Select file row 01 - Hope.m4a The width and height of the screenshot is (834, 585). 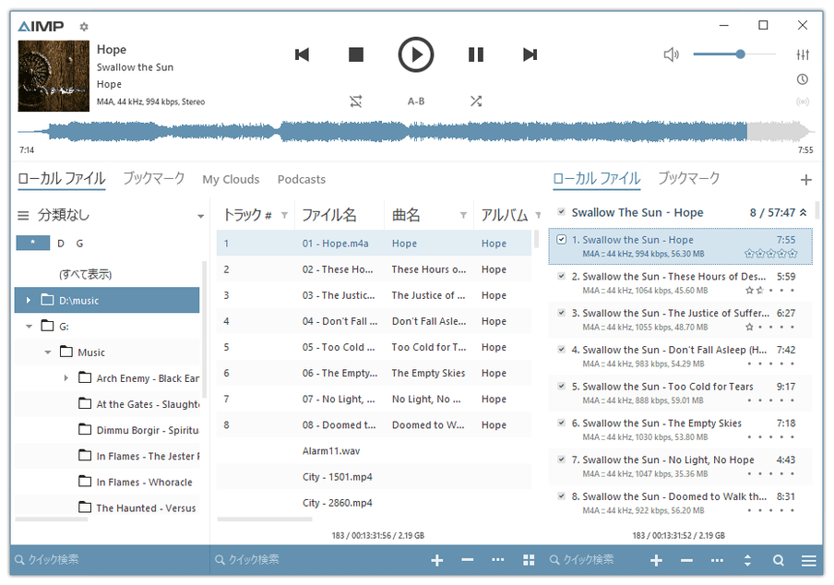[x=374, y=244]
